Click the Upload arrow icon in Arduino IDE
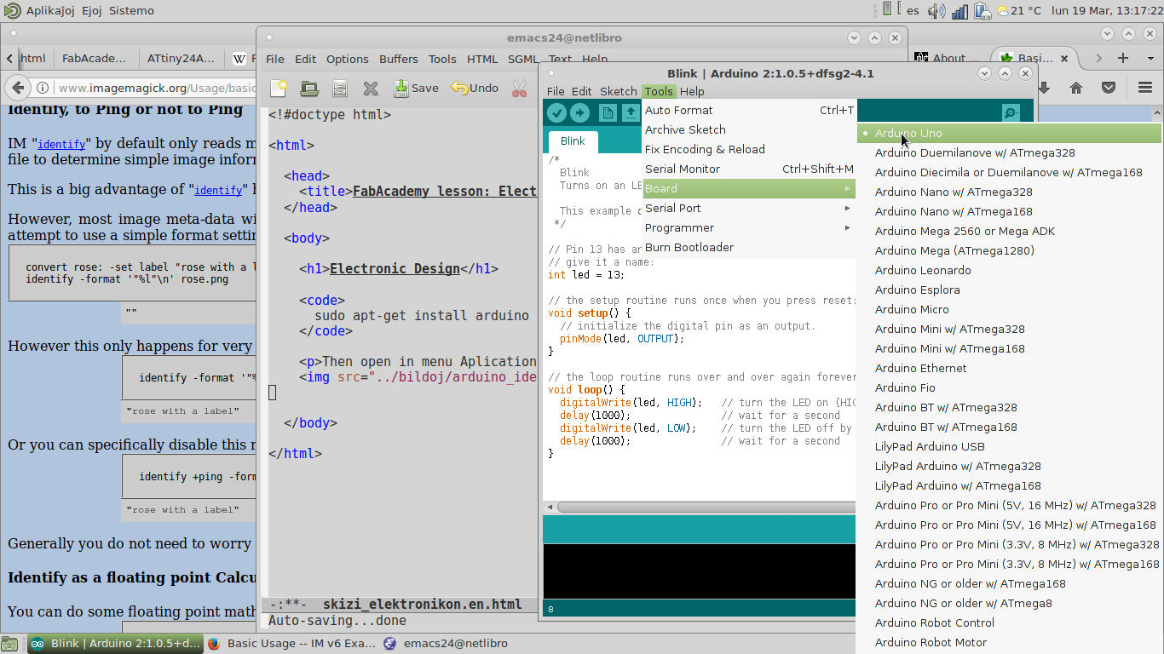 point(580,112)
